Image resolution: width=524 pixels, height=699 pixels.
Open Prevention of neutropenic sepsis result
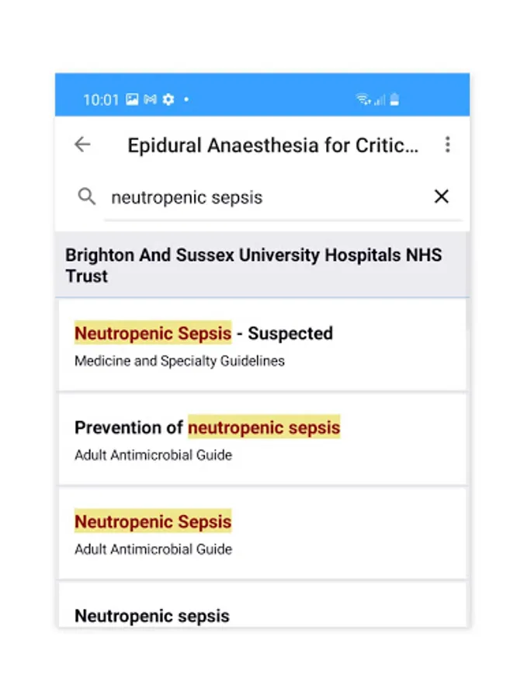(x=262, y=440)
